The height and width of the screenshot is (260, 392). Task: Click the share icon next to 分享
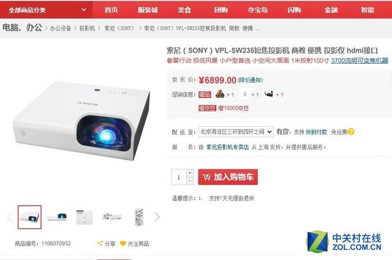[x=100, y=243]
